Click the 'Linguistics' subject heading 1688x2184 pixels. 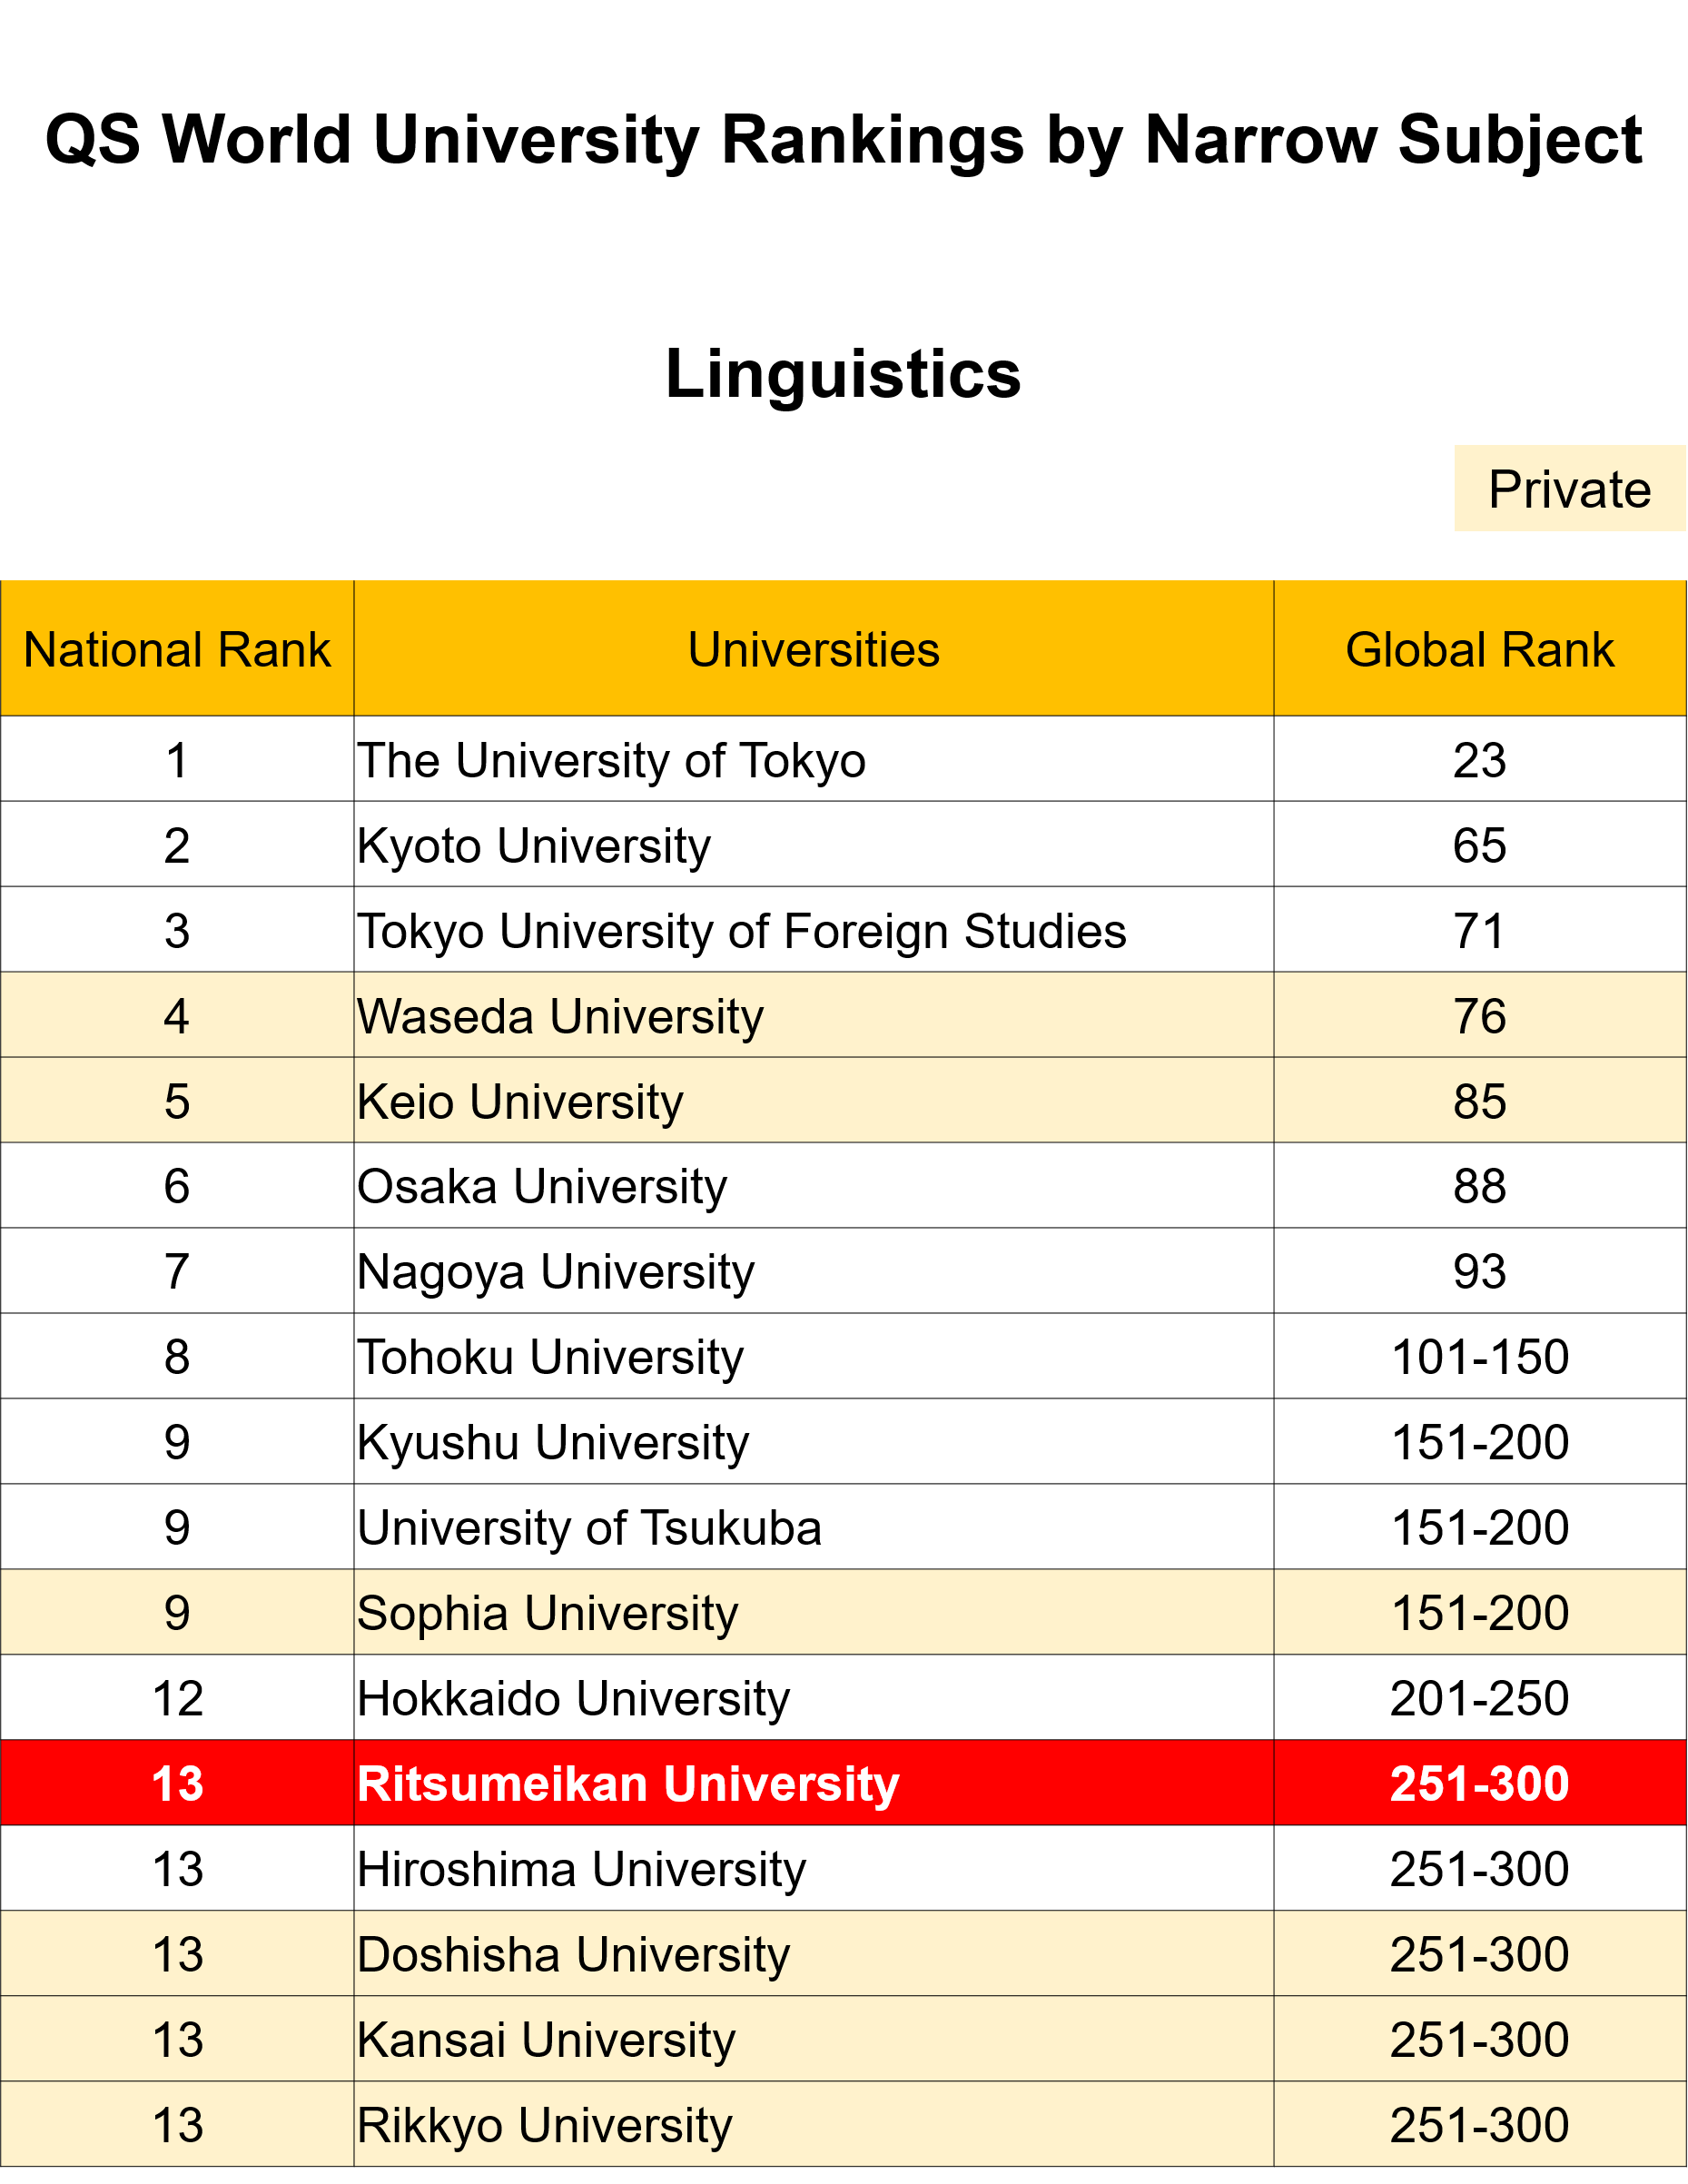point(843,374)
